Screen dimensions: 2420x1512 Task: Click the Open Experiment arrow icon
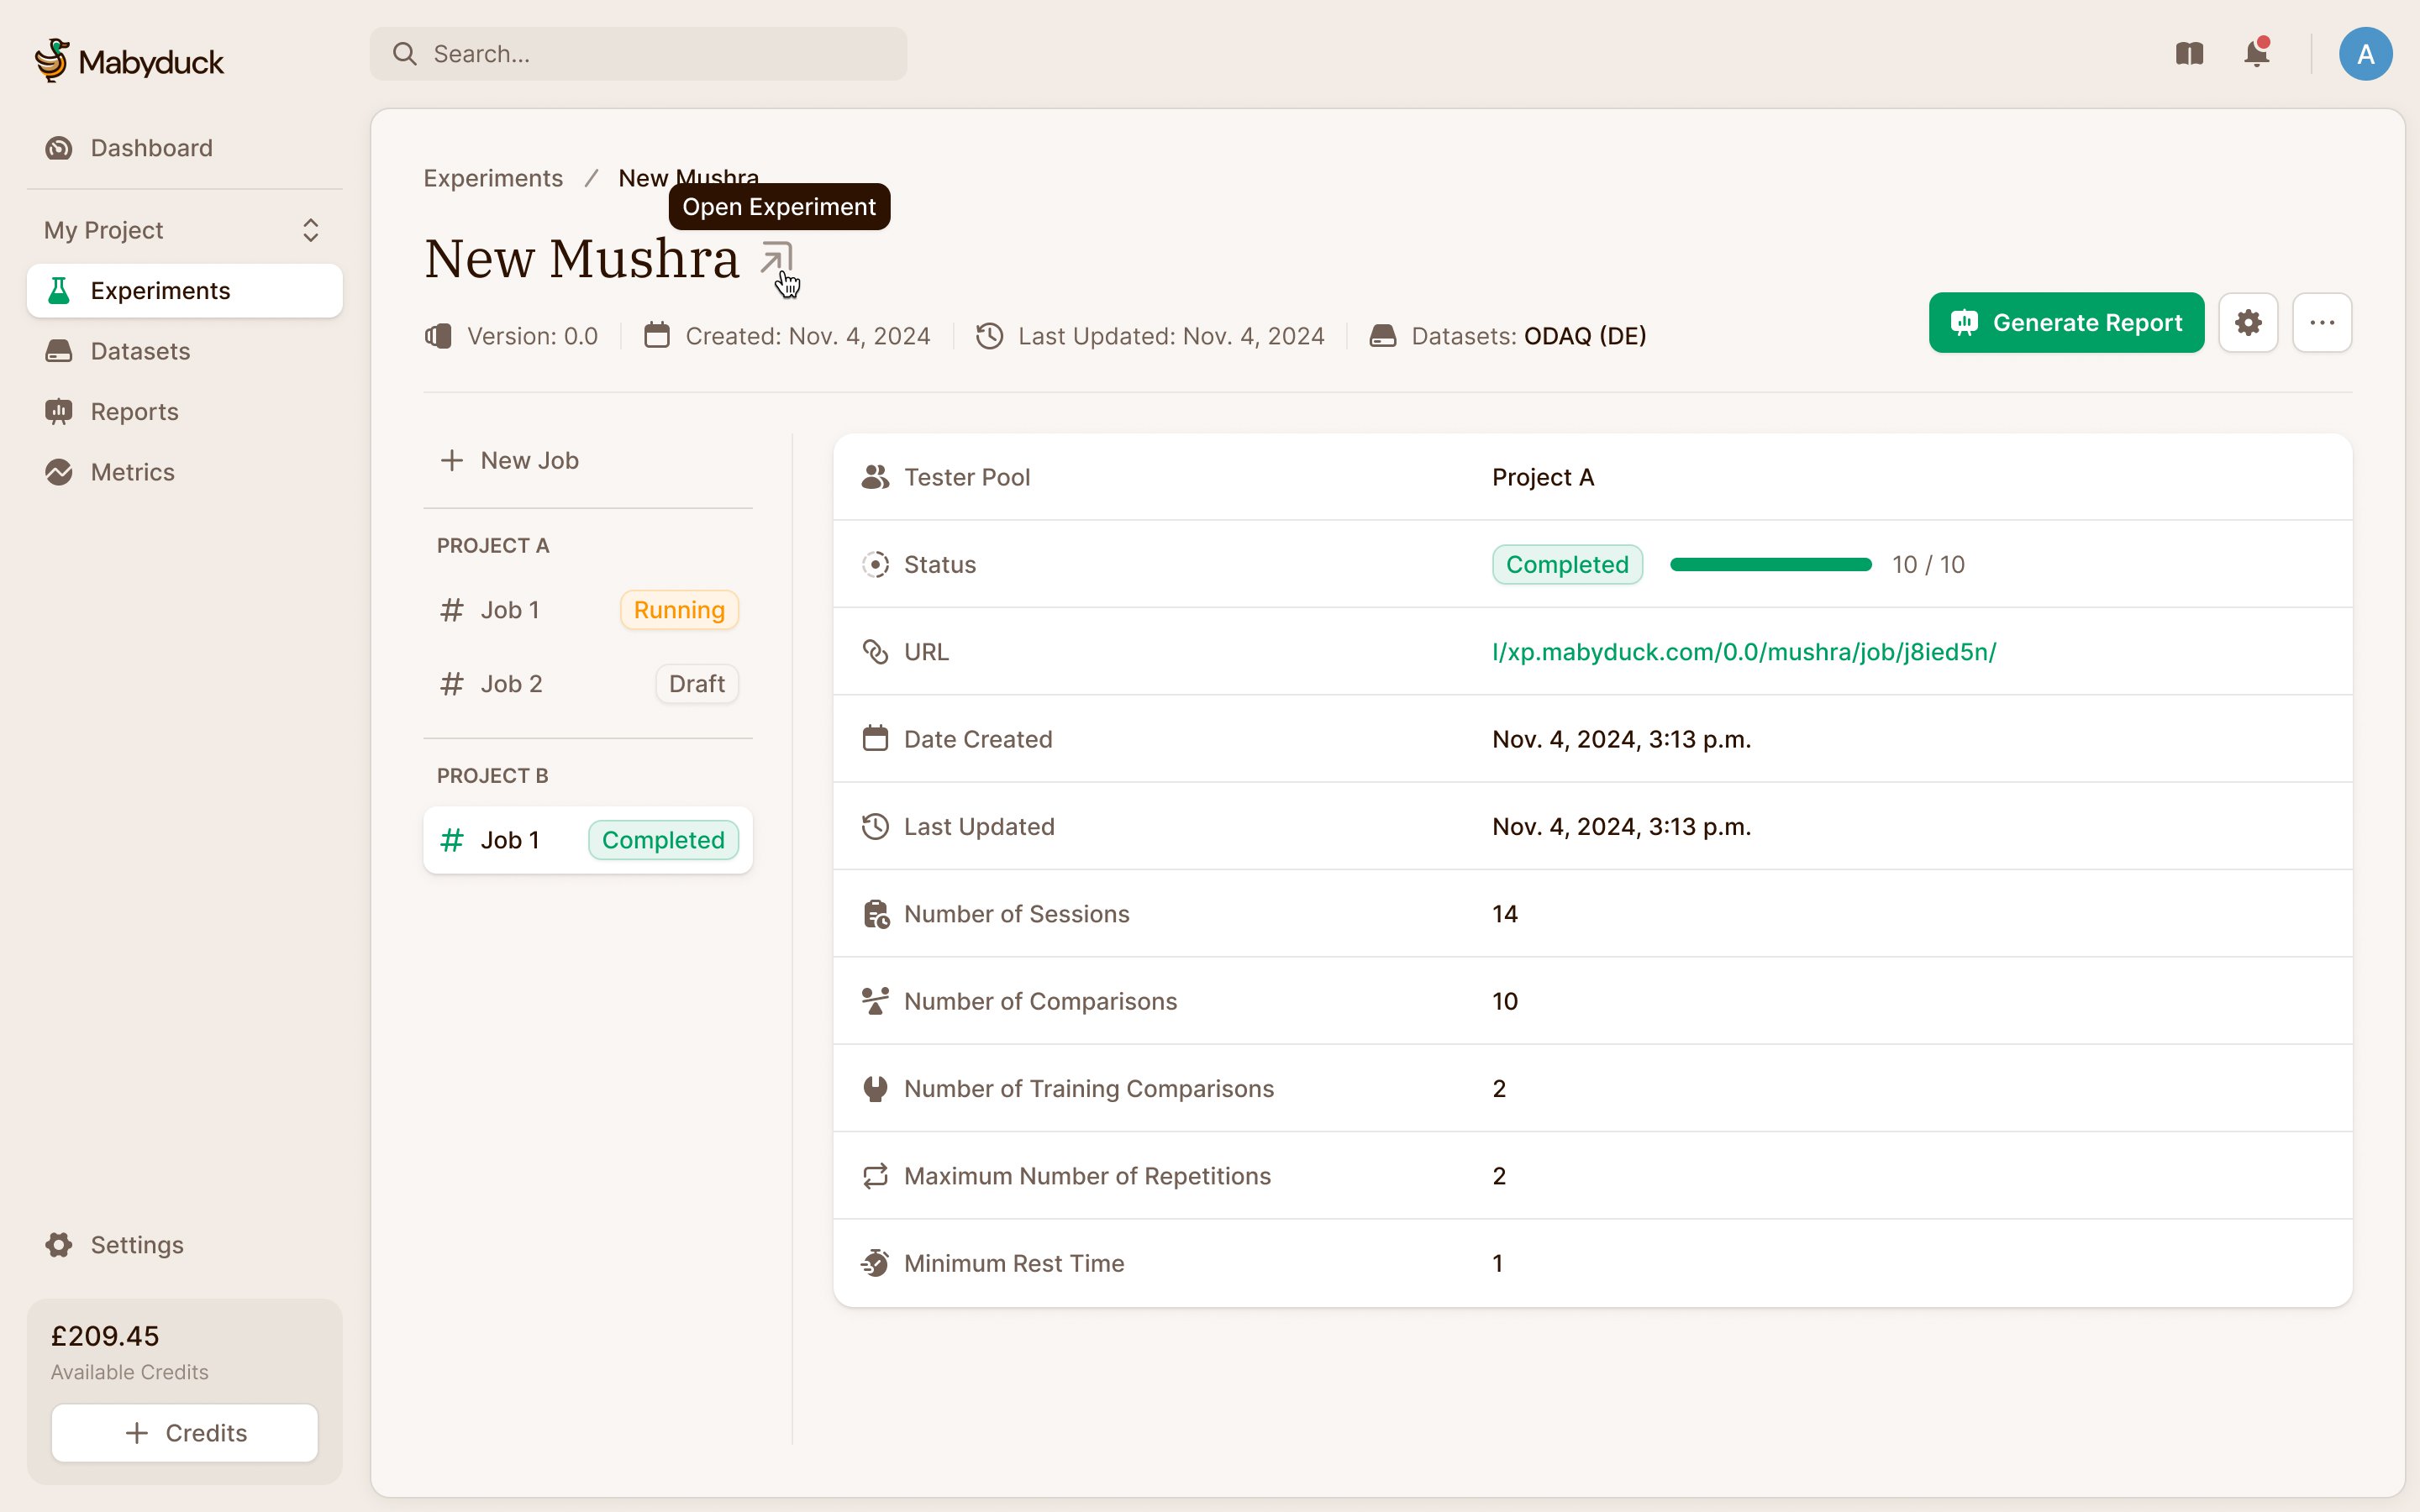point(776,259)
